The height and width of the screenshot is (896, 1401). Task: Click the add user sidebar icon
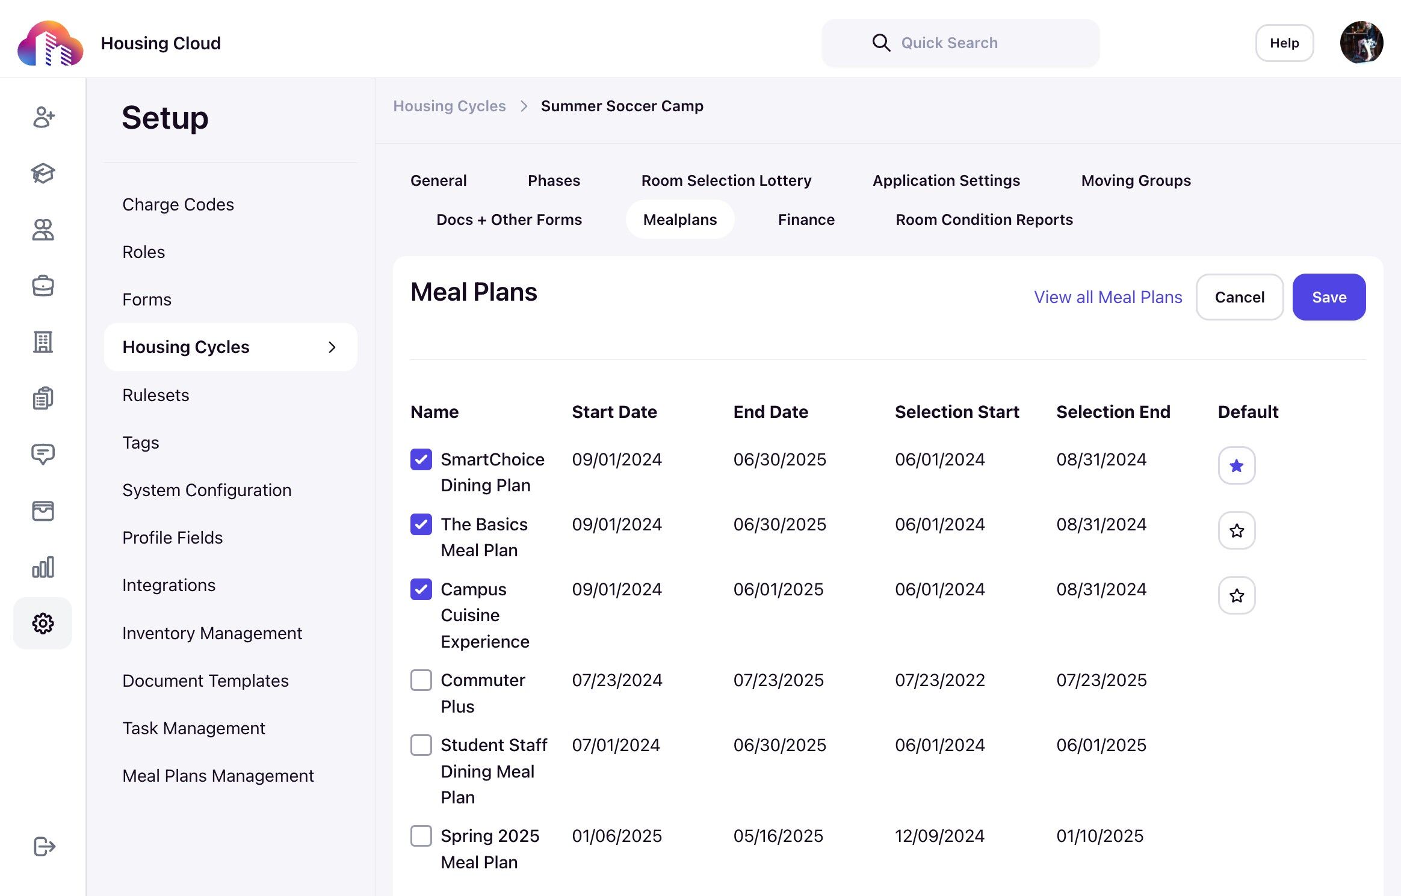(43, 117)
